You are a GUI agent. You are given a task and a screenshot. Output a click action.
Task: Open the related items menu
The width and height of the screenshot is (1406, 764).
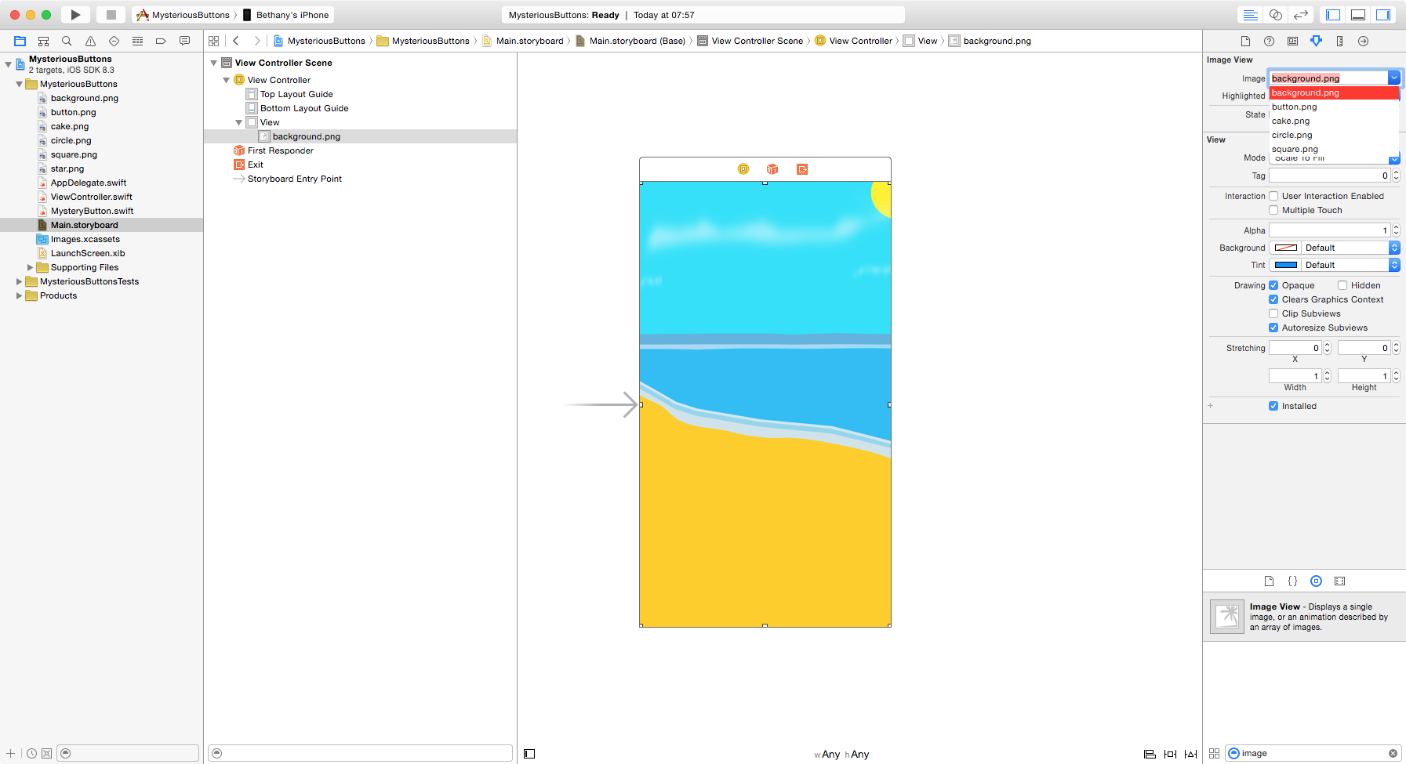click(213, 41)
